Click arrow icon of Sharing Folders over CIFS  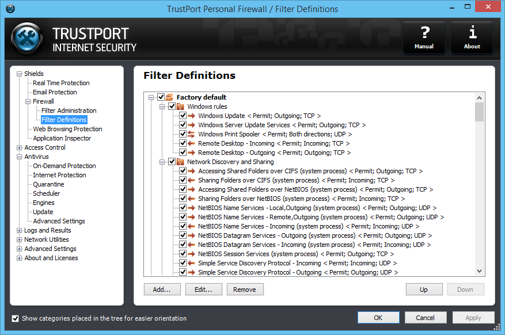(x=191, y=180)
